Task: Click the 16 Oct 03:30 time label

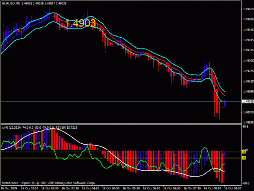Action: click(70, 188)
